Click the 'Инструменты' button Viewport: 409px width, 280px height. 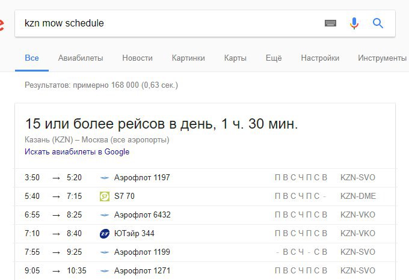tap(382, 58)
